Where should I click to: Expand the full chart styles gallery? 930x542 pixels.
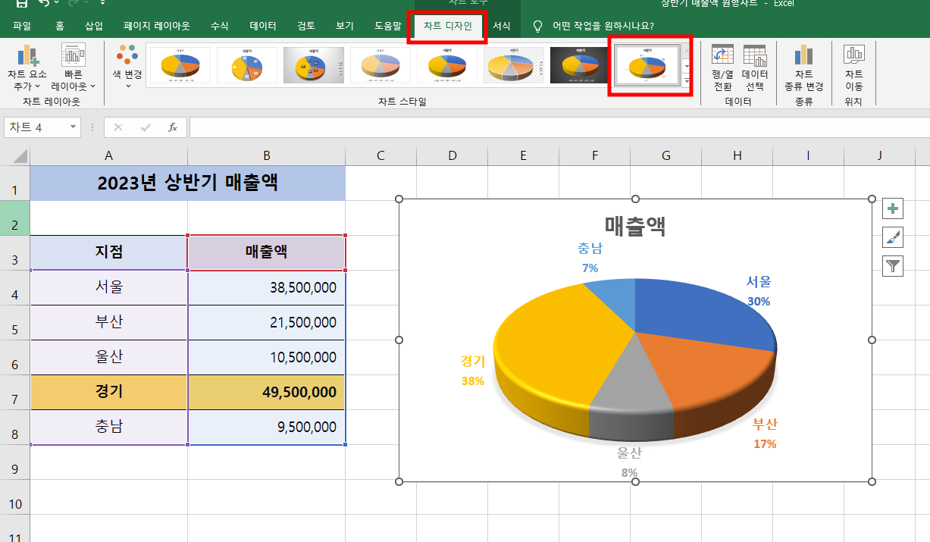[x=687, y=80]
